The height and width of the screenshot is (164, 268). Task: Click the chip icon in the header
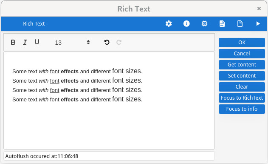tap(204, 24)
